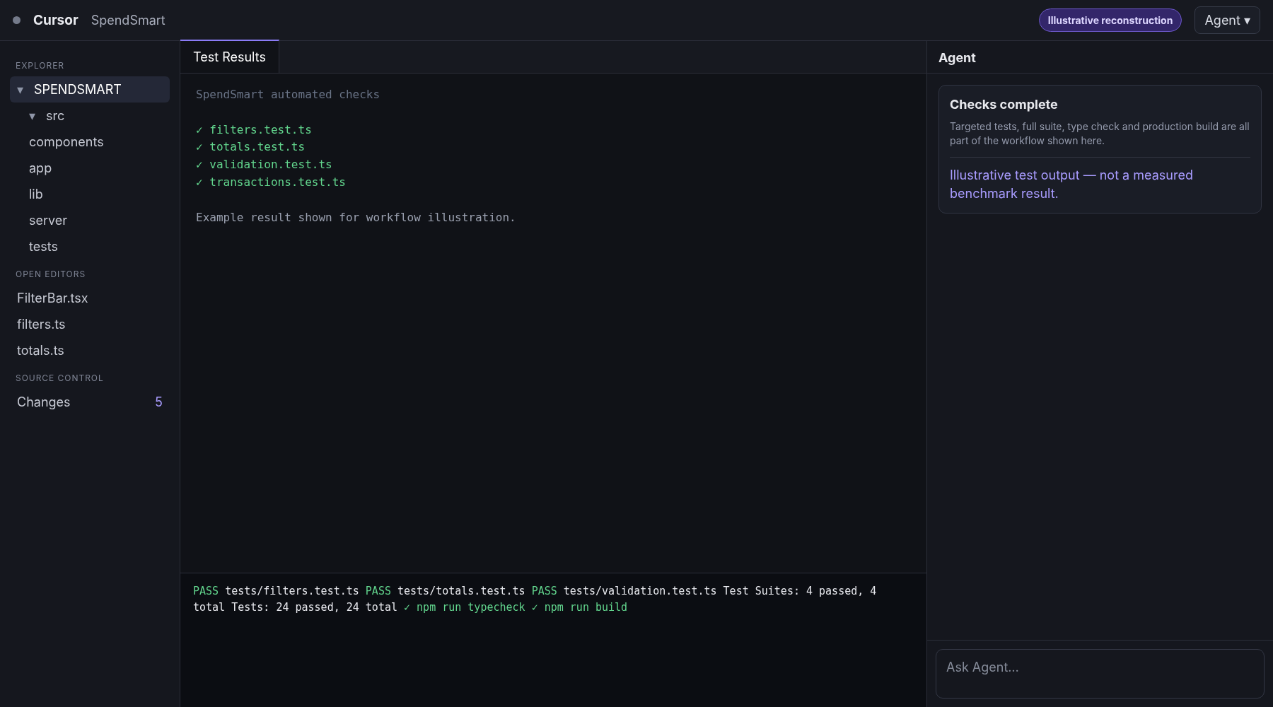The height and width of the screenshot is (707, 1273).
Task: Open FilterBar.tsx from open editors
Action: coord(90,298)
